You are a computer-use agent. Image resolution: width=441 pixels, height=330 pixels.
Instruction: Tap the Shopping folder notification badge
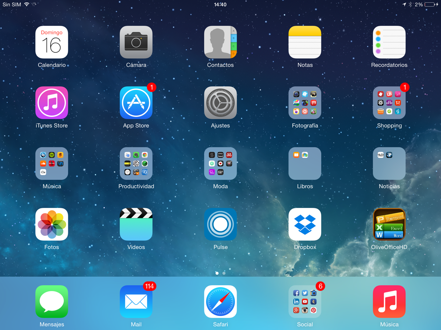(x=405, y=87)
